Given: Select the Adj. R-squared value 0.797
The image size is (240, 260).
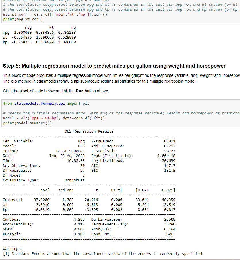Looking at the screenshot, I should pyautogui.click(x=170, y=146).
